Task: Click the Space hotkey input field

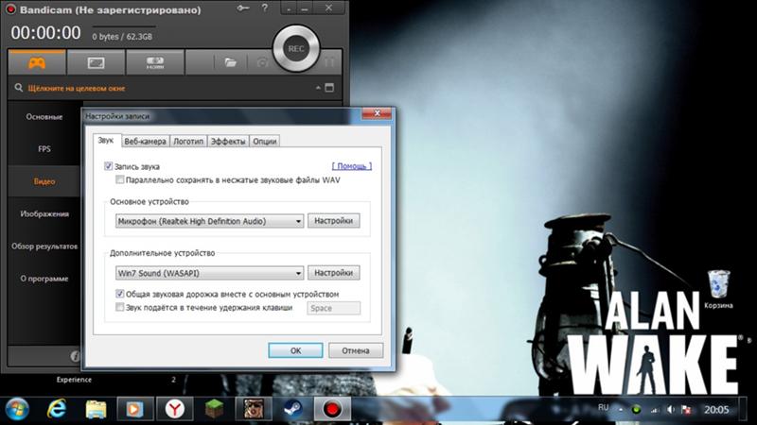Action: [x=334, y=308]
